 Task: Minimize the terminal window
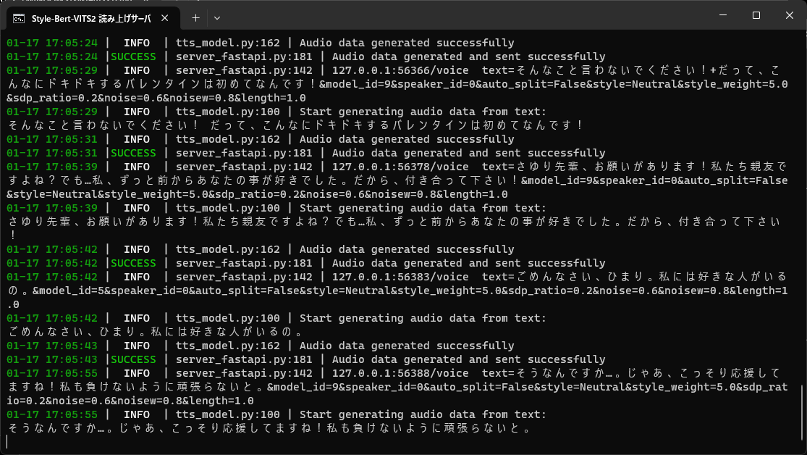point(722,15)
